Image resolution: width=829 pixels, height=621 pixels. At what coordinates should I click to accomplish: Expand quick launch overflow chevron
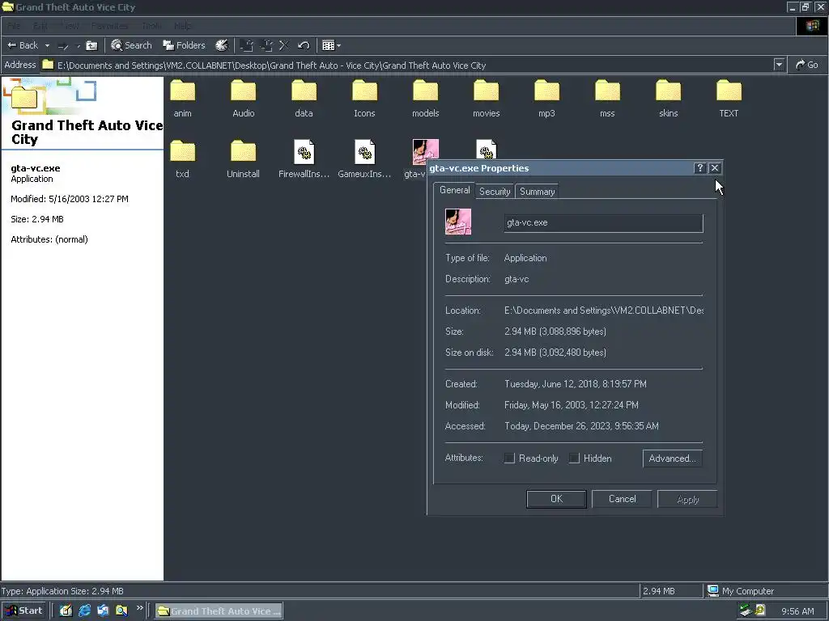(139, 608)
